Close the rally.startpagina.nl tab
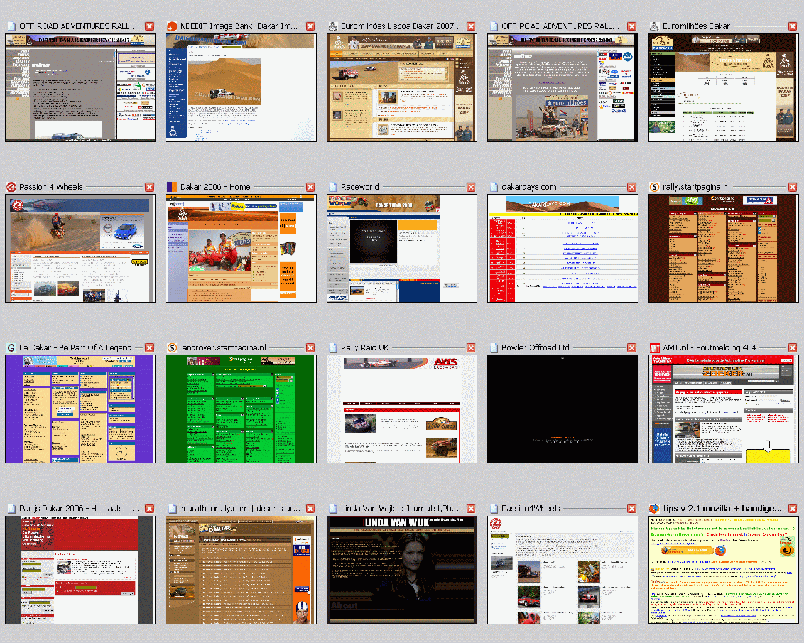This screenshot has height=643, width=804. [793, 187]
